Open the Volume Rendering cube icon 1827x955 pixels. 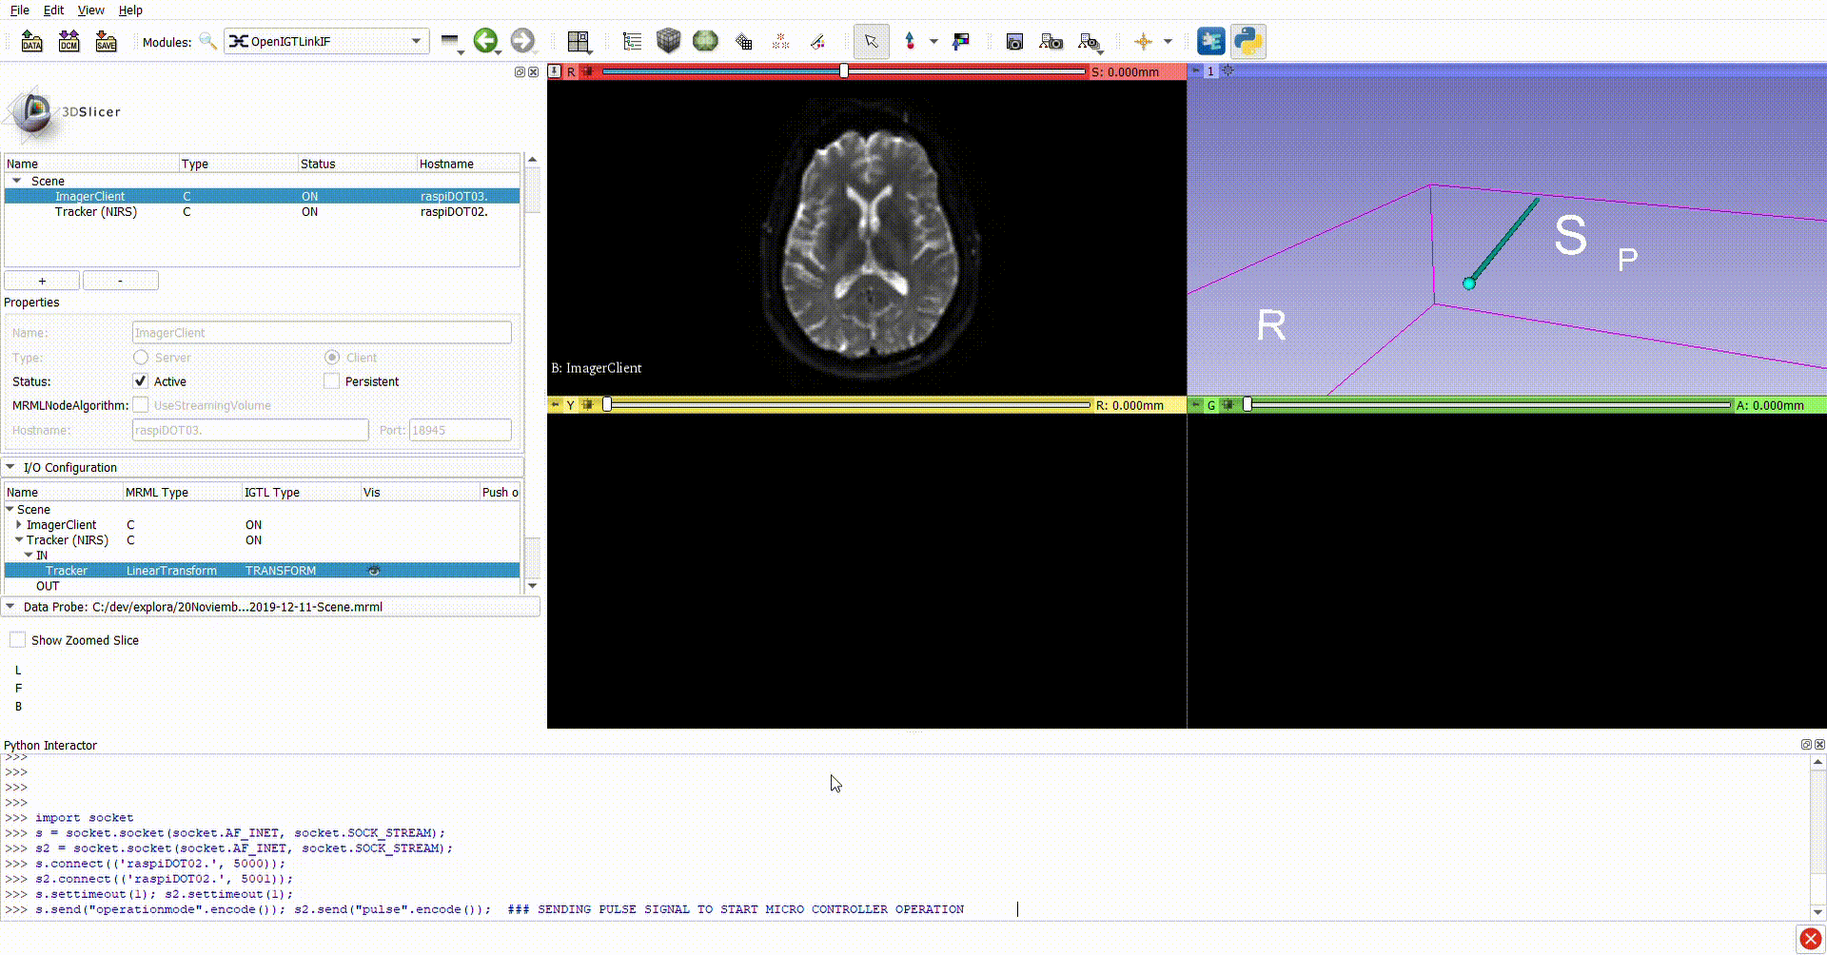668,41
